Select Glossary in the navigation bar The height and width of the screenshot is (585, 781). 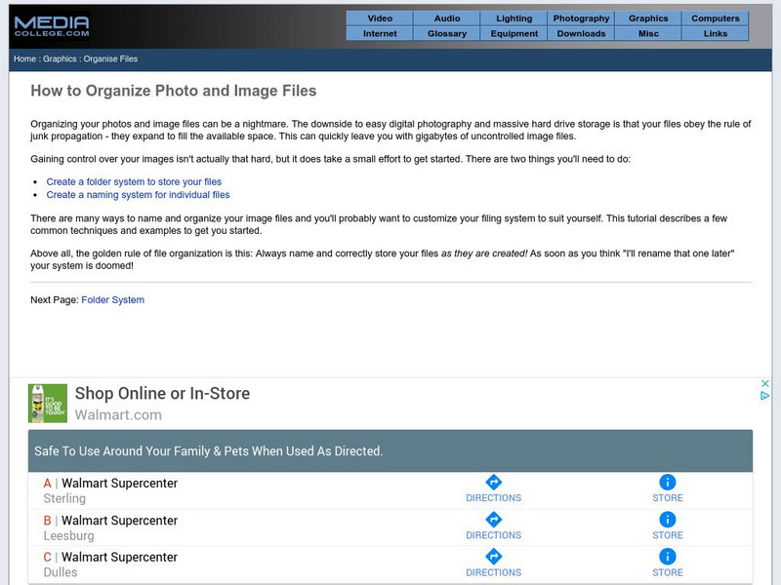click(447, 33)
